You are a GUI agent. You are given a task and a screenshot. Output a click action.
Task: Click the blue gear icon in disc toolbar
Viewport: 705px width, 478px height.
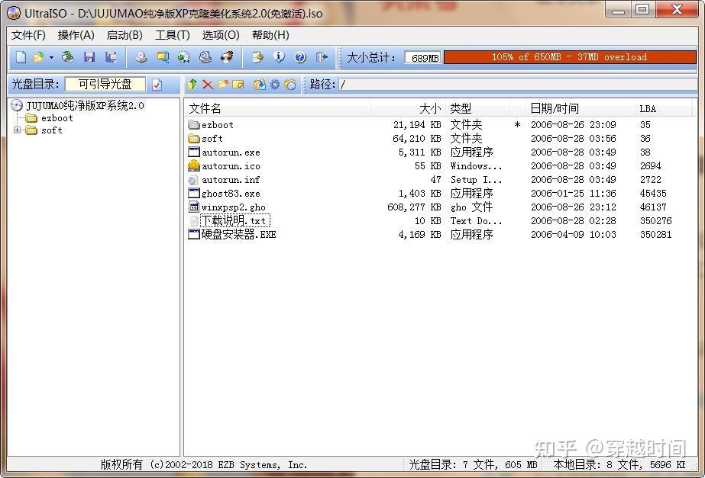pos(275,85)
